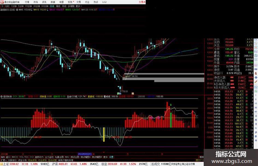Open the 交易 menu

[x=79, y=2]
